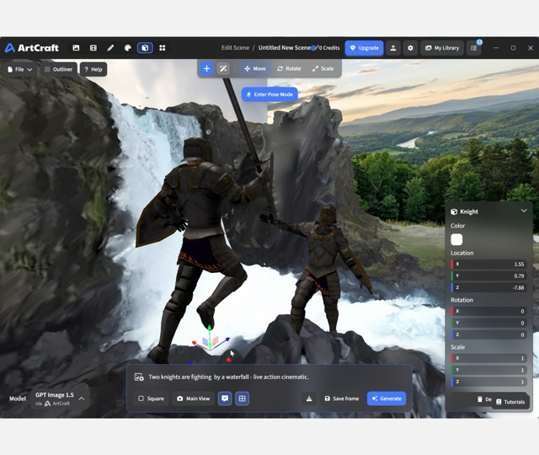The image size is (539, 455).
Task: Maximize the ArtCraft window
Action: click(513, 48)
